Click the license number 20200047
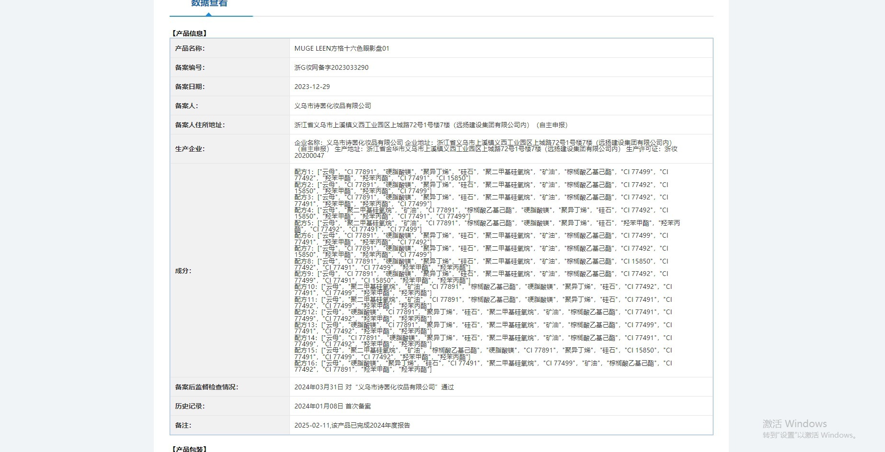 309,155
